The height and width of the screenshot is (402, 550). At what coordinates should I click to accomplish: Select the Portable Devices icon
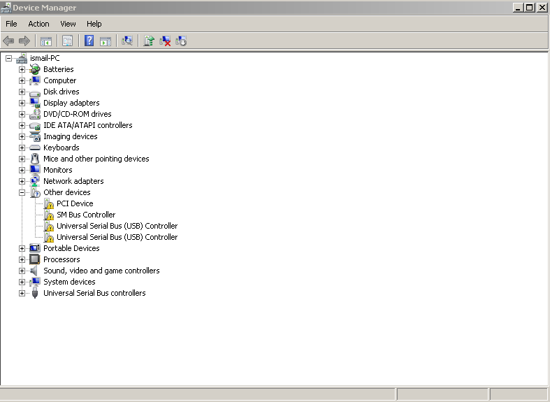35,248
